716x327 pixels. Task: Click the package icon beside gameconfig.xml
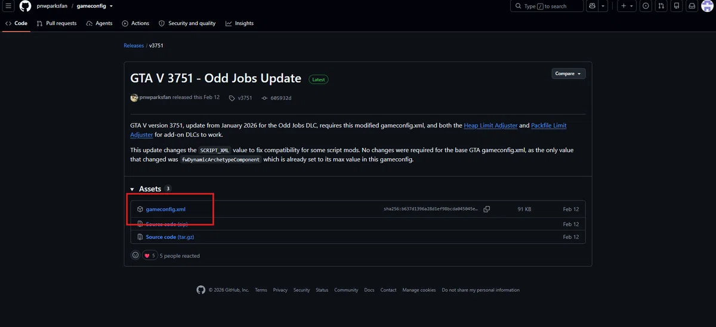click(140, 209)
